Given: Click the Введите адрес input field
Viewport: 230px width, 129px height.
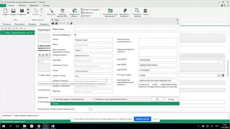Looking at the screenshot, I should [126, 29].
